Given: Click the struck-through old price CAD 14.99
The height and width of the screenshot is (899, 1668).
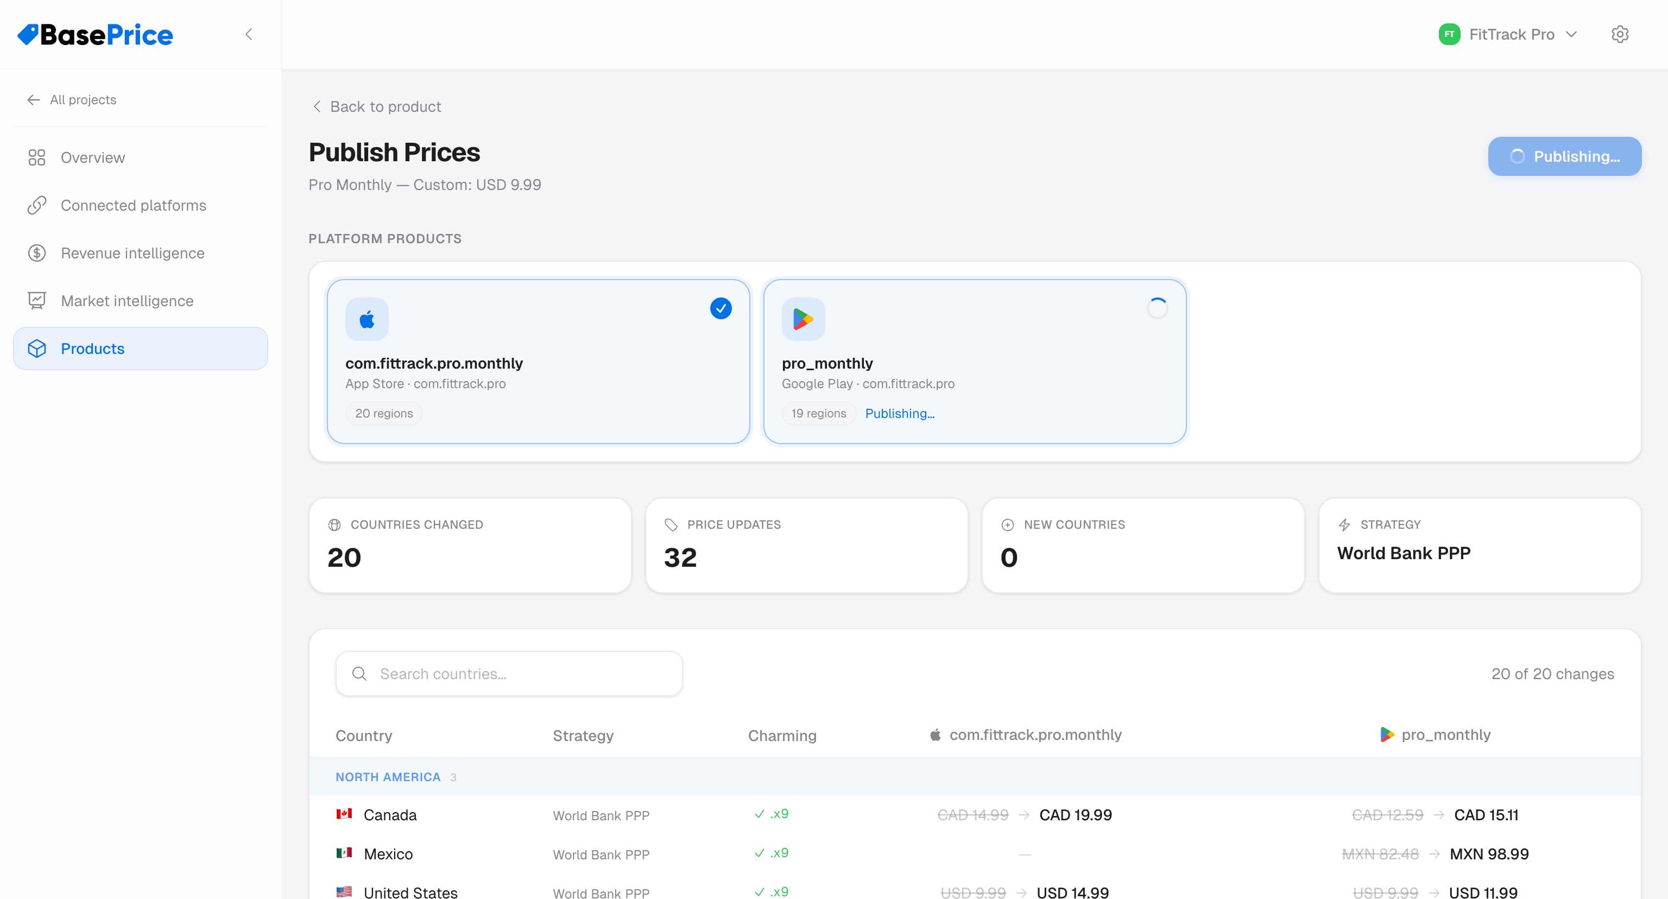Looking at the screenshot, I should coord(972,815).
